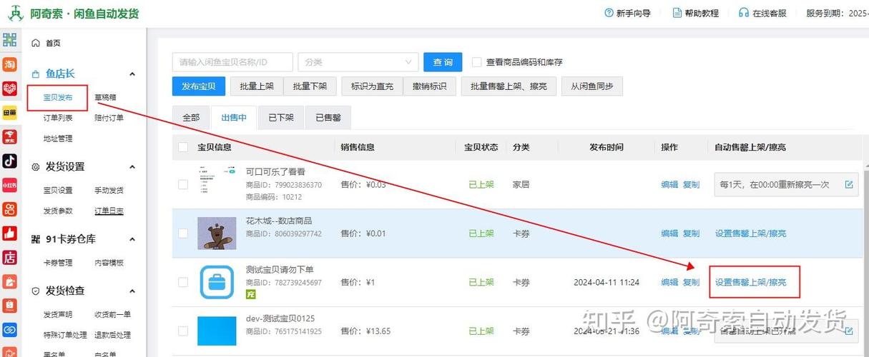The image size is (869, 357).
Task: Select the black Douyin/TikTok platform icon
Action: 9,161
